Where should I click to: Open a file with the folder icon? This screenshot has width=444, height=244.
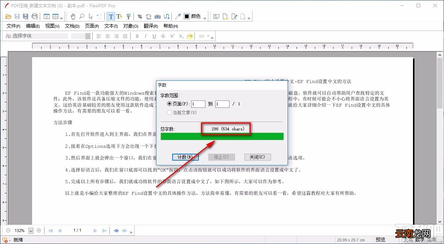[9, 16]
